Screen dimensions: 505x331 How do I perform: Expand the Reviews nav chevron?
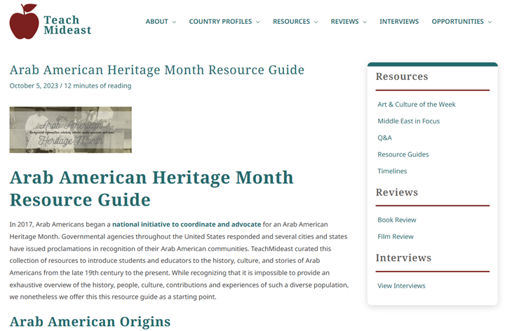click(x=365, y=22)
